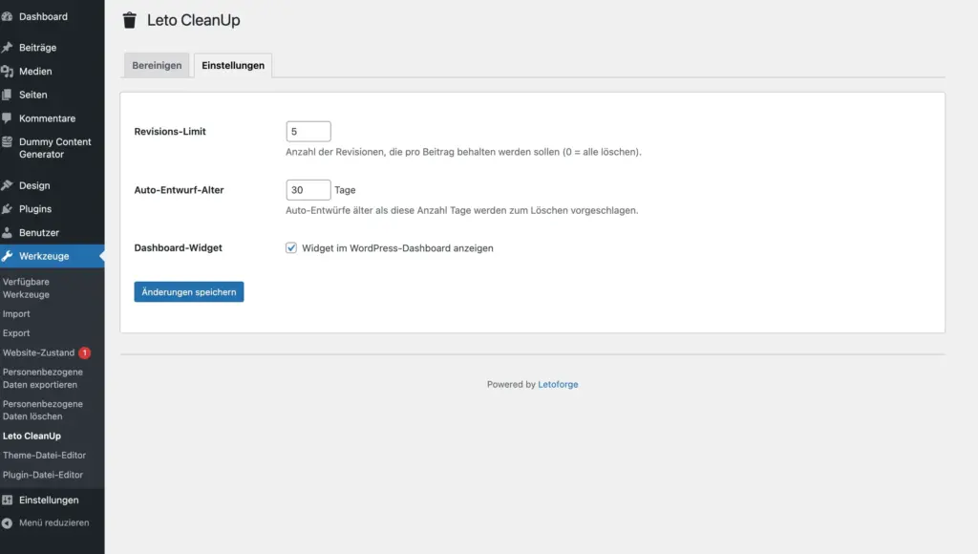Focus the Revisions-Limit number field
Viewport: 978px width, 554px height.
tap(308, 132)
